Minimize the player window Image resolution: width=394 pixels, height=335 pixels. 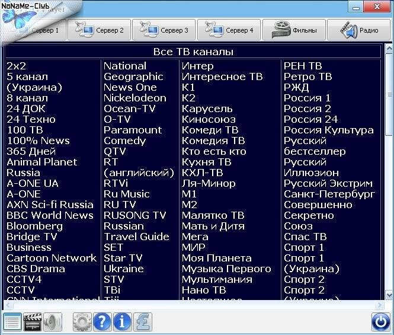(355, 7)
